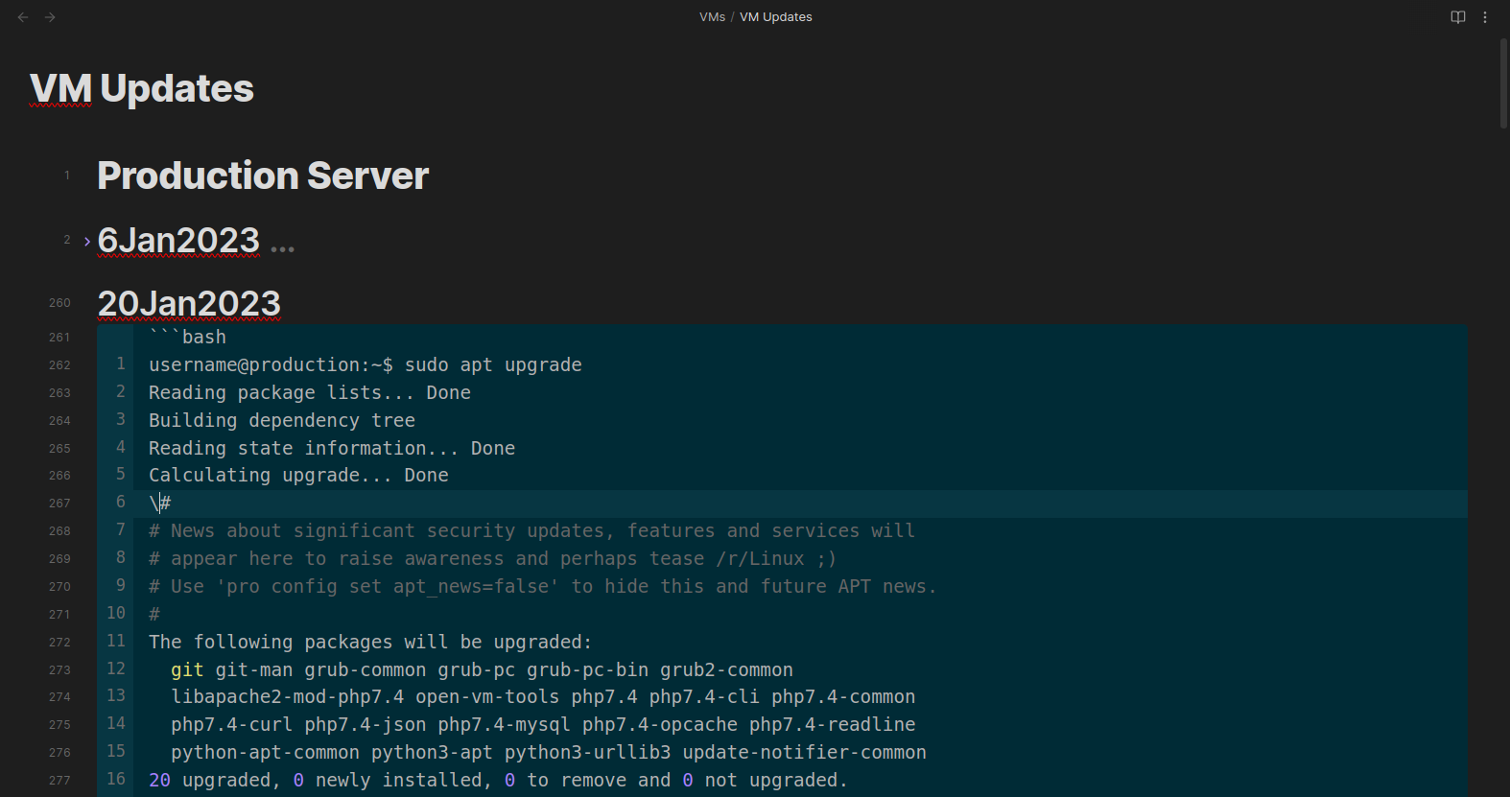Click the ```bash code fence line
The image size is (1510, 797).
click(188, 338)
